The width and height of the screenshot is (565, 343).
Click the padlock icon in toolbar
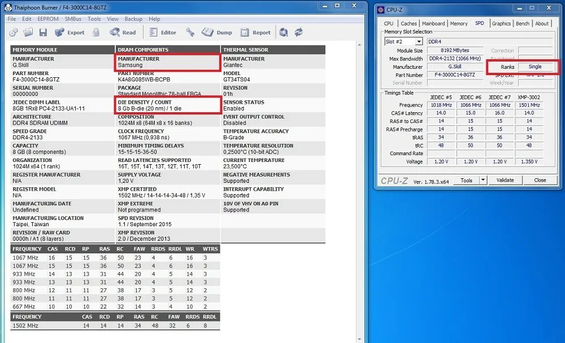click(96, 32)
